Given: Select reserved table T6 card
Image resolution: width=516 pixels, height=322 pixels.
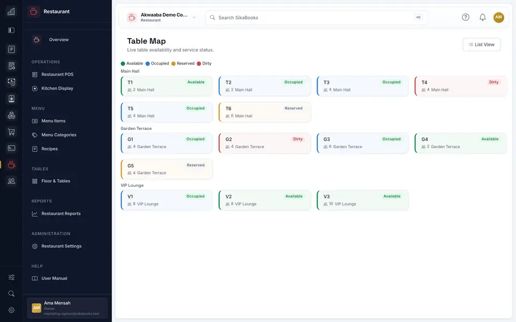Looking at the screenshot, I should (x=264, y=112).
